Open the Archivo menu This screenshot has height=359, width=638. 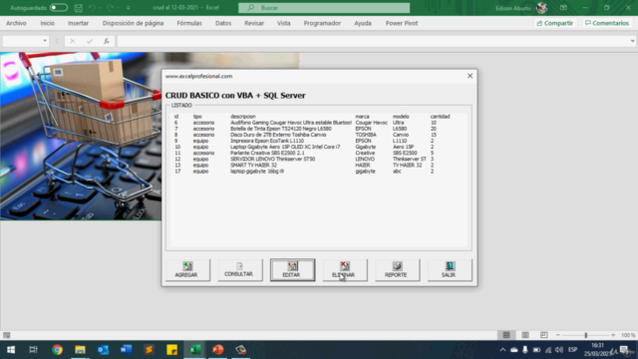pos(16,23)
